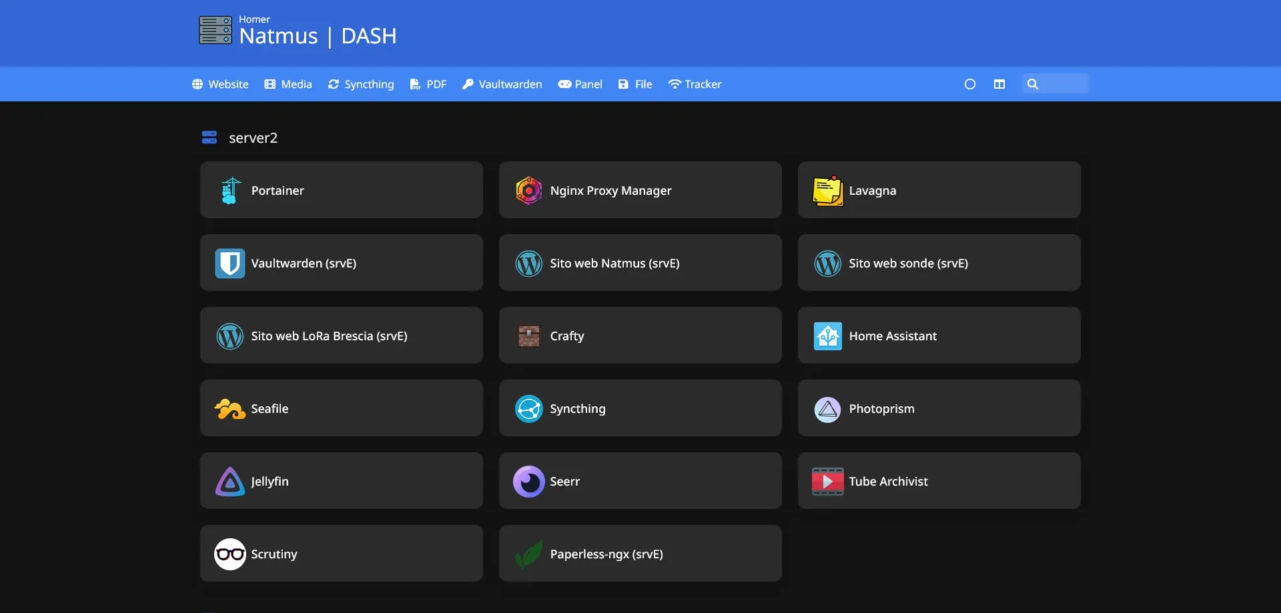Click the Jellyfin triangle icon
Image resolution: width=1281 pixels, height=613 pixels.
pos(230,482)
